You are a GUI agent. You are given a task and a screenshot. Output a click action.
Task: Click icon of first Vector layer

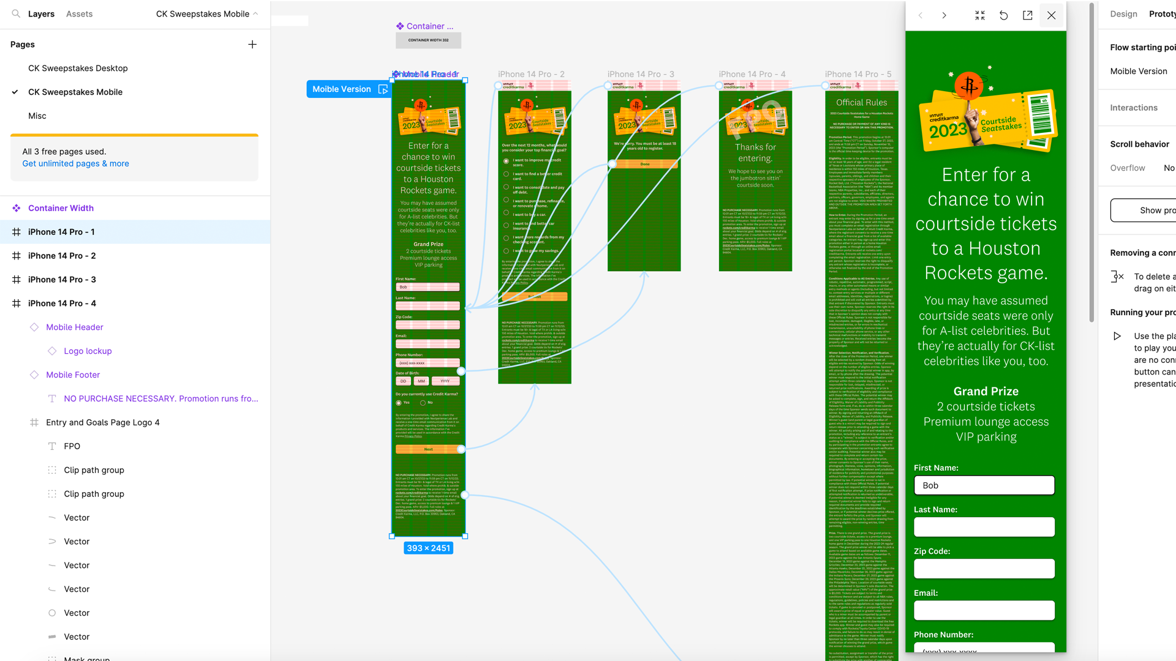52,518
